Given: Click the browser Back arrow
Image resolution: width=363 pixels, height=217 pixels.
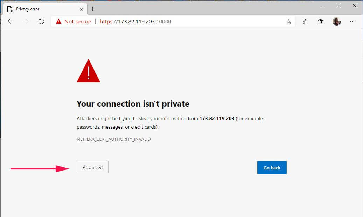Looking at the screenshot, I should click(x=11, y=21).
